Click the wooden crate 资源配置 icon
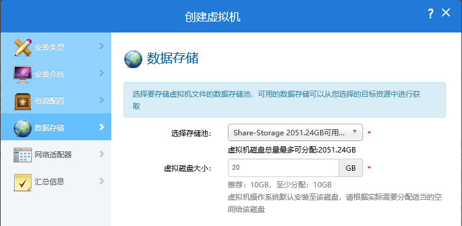Screen dimensions: 462x226 23,102
